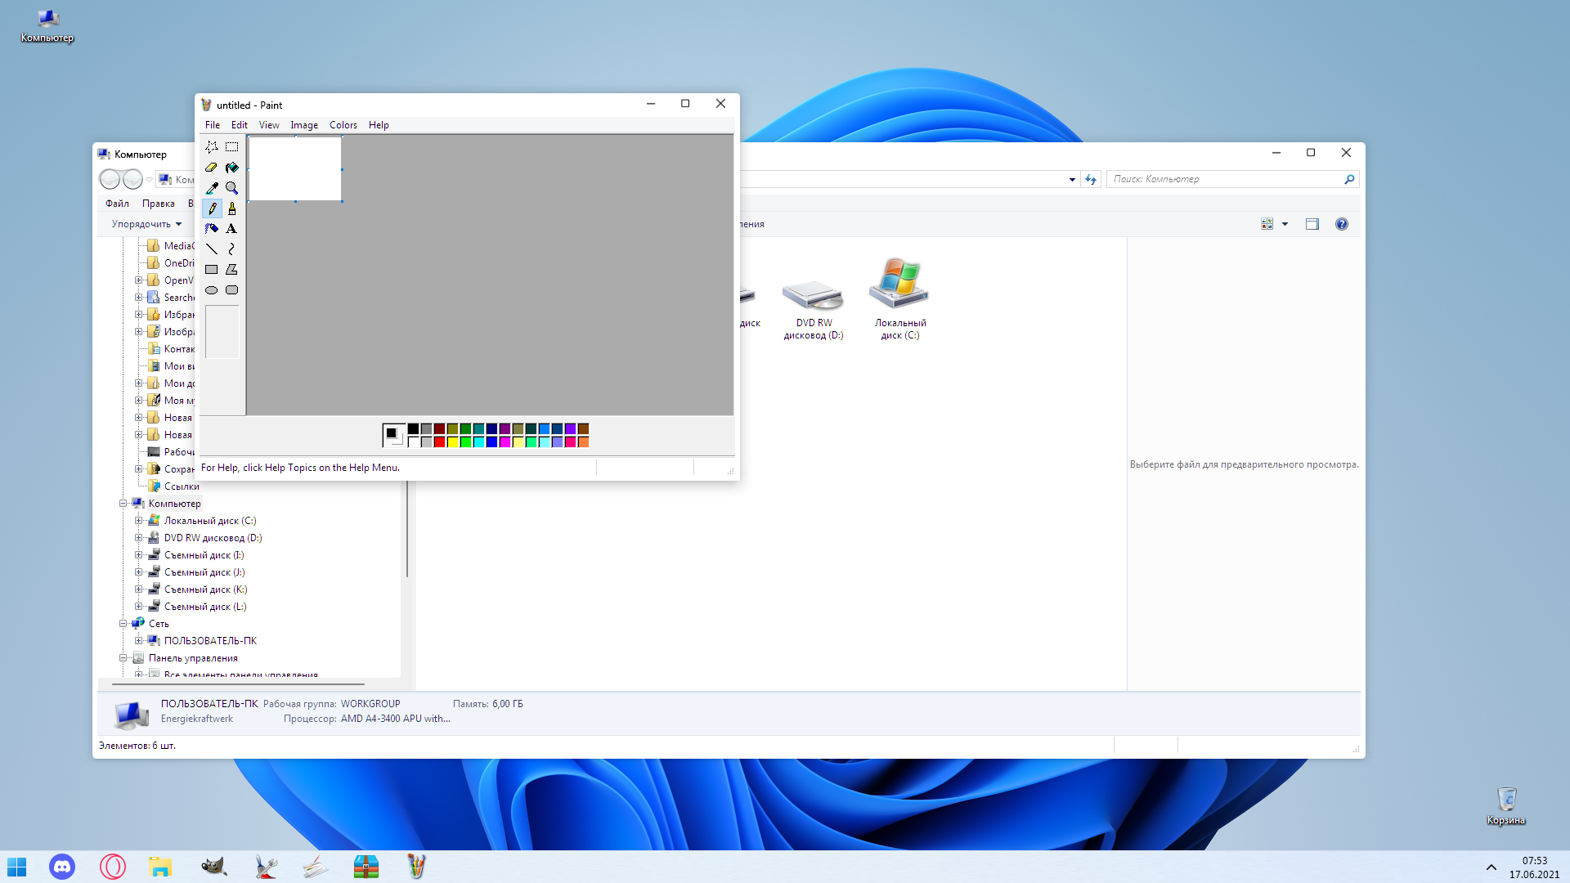The height and width of the screenshot is (883, 1570).
Task: Expand Локальный диск (C:) in the tree
Action: (x=139, y=520)
